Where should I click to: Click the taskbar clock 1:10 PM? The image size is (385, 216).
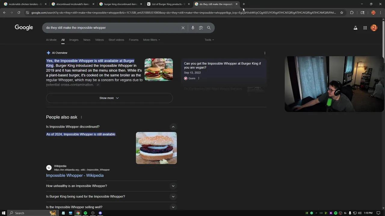click(x=368, y=213)
